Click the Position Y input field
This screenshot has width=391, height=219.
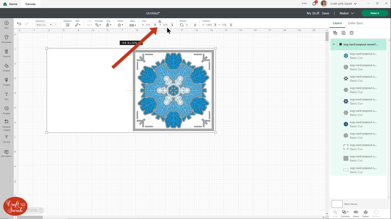(x=225, y=25)
